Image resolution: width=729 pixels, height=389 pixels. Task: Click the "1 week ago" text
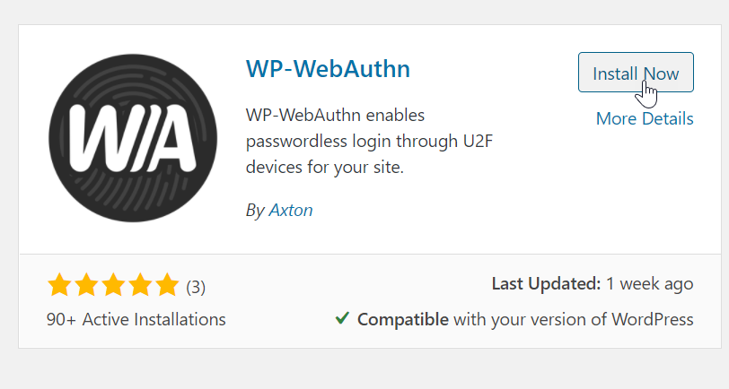pos(649,284)
